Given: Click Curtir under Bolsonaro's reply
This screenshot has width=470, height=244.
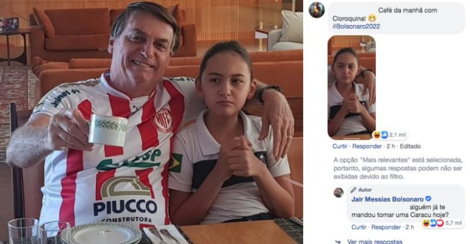Looking at the screenshot, I should click(359, 227).
